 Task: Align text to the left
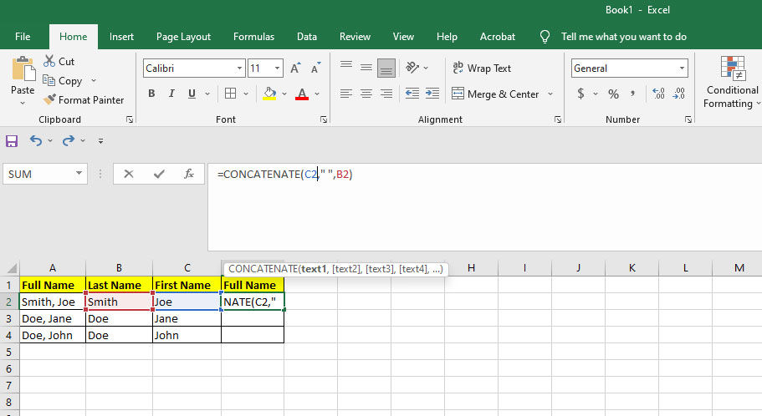click(346, 94)
